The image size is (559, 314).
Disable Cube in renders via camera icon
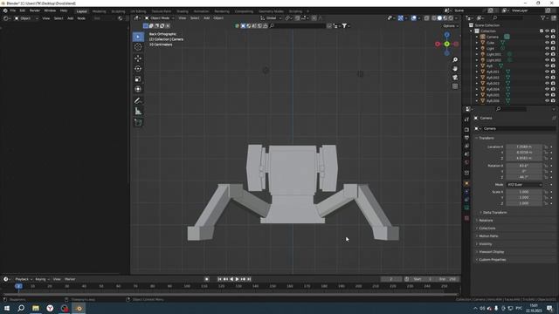point(553,43)
